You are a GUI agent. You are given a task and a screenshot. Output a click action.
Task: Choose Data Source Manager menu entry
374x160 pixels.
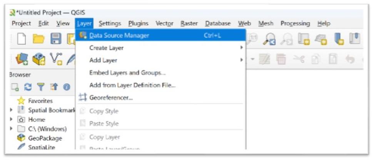[160, 35]
